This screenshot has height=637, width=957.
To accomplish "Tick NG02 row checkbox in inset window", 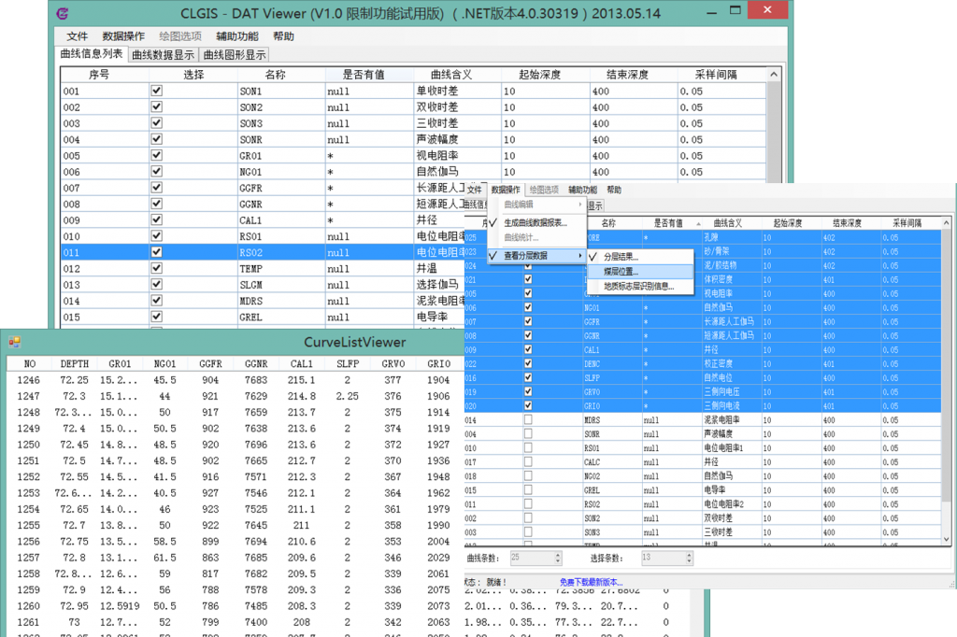I will 528,476.
